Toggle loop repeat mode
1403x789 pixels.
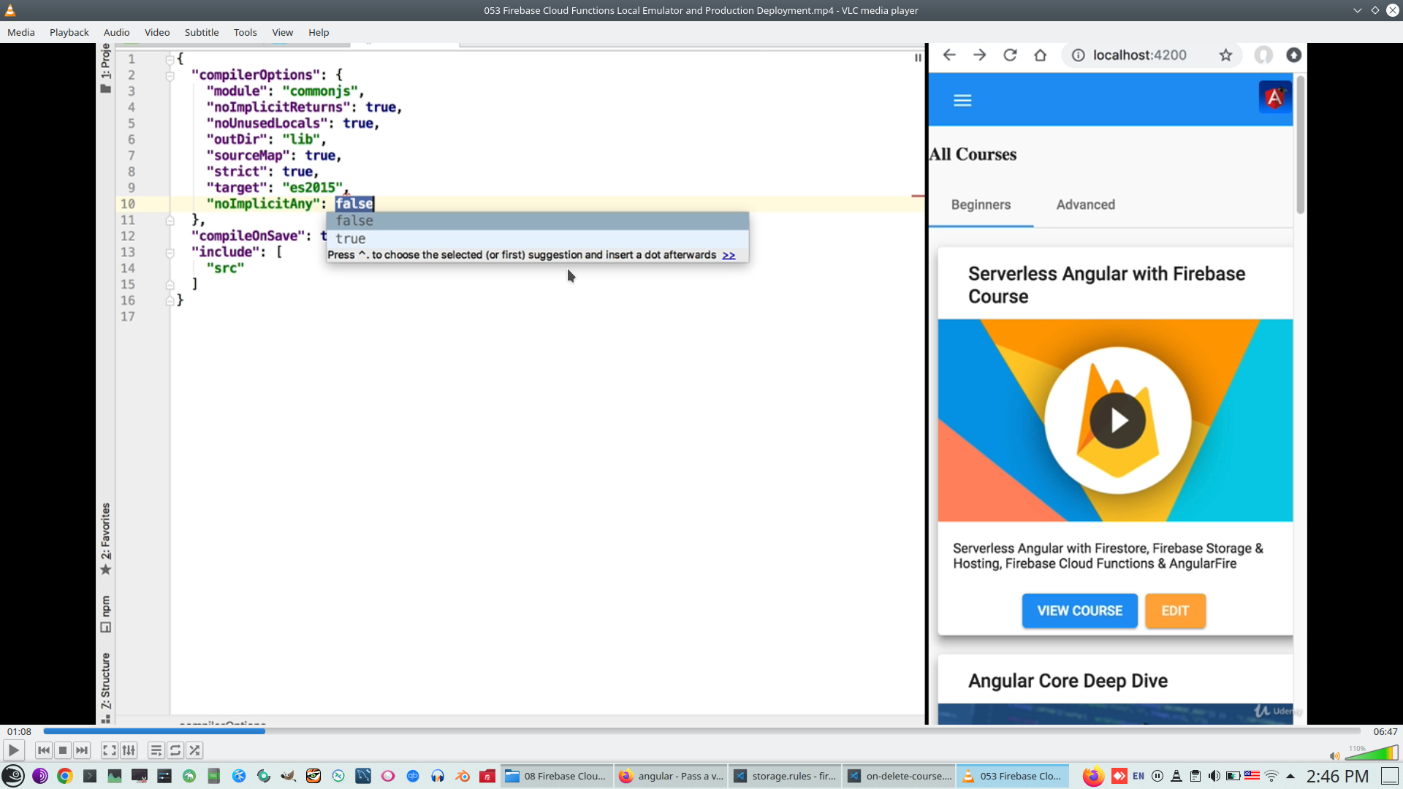pos(175,750)
